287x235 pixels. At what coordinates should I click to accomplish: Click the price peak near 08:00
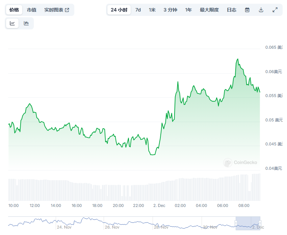(x=238, y=59)
